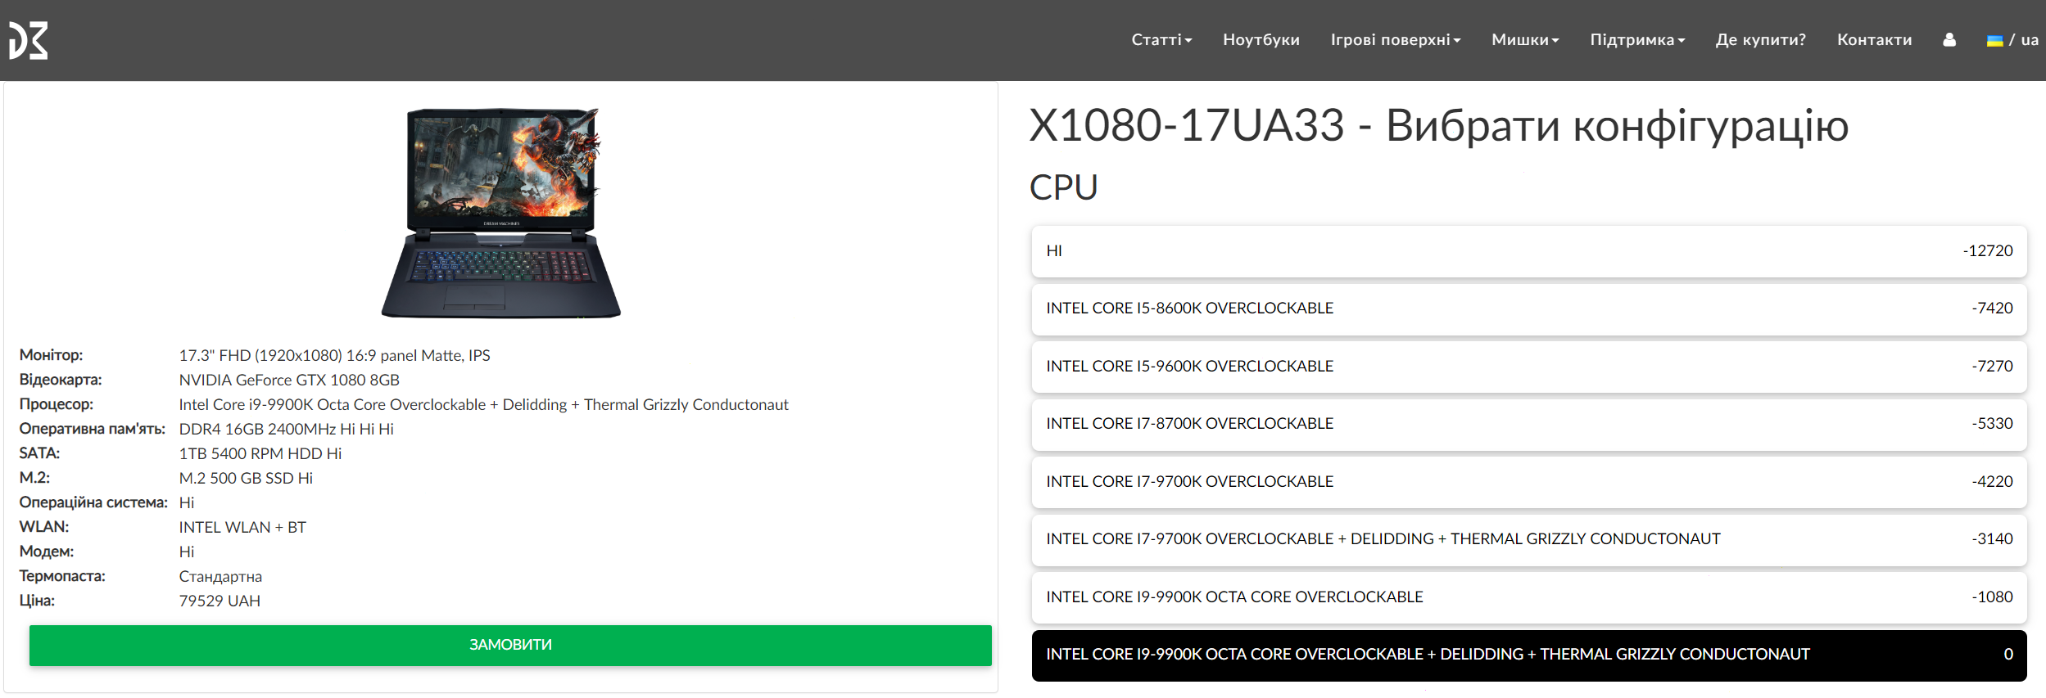Select Intel Core i5-9600K Overclockable option

pyautogui.click(x=1529, y=367)
